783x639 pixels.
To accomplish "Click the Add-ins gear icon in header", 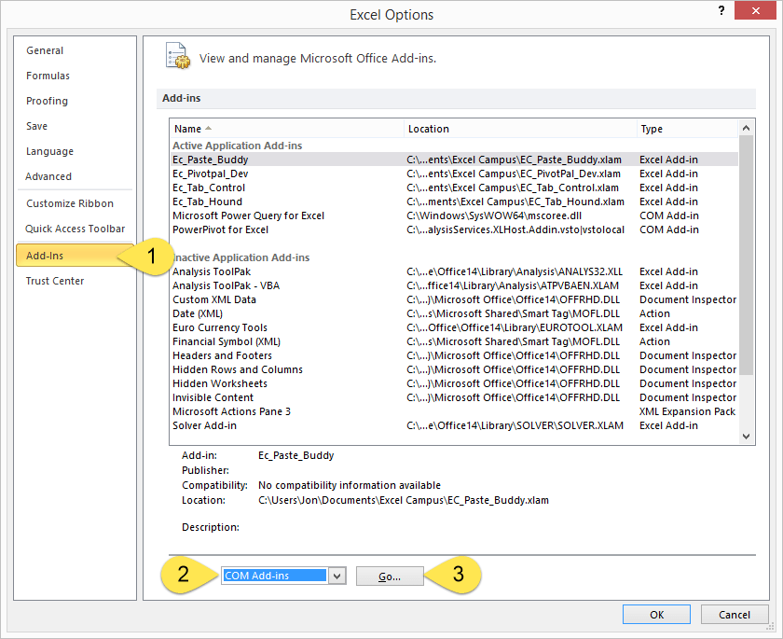I will (x=177, y=56).
